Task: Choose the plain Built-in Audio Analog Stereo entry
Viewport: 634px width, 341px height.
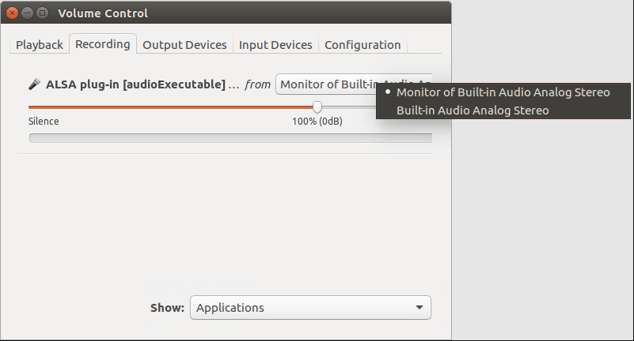Action: click(x=473, y=111)
